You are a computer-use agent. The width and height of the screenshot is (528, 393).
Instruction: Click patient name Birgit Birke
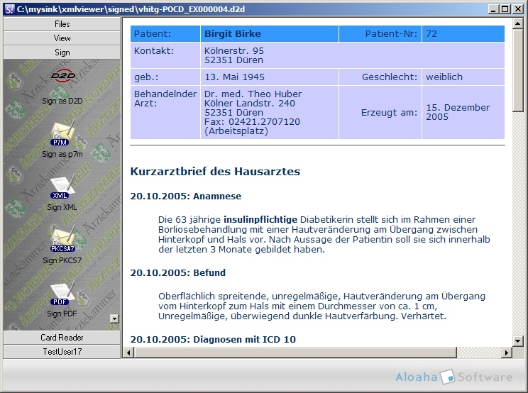[x=232, y=34]
